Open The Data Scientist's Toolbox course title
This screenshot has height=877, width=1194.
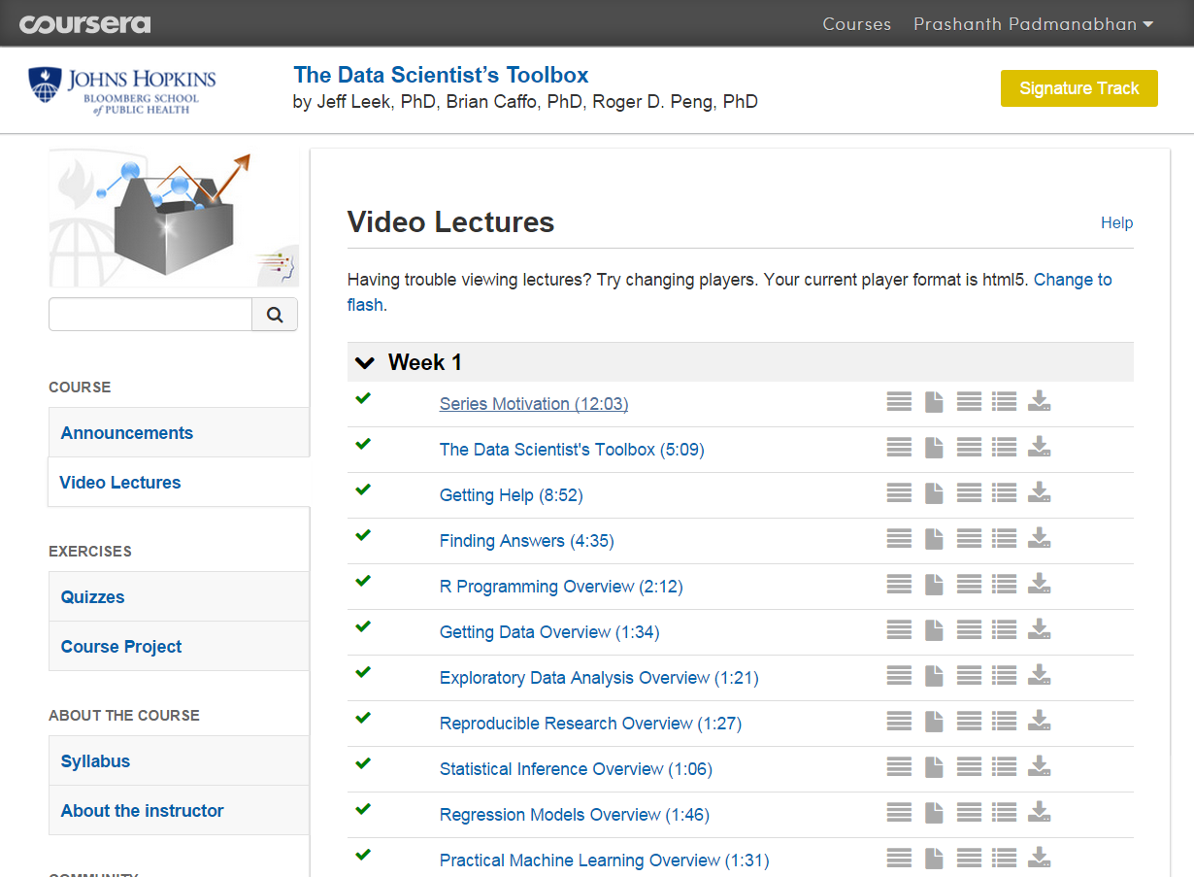pos(441,75)
